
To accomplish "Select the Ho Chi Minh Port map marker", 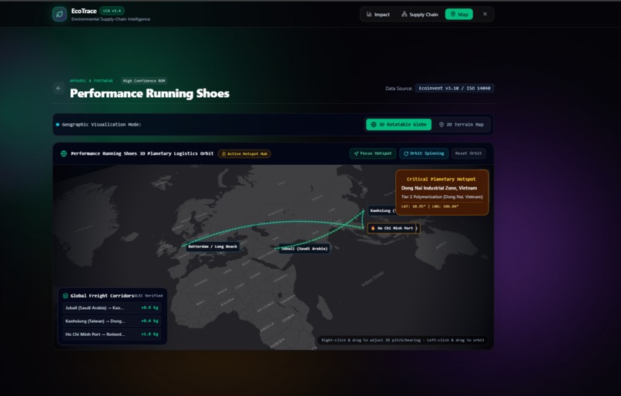I will (x=393, y=228).
